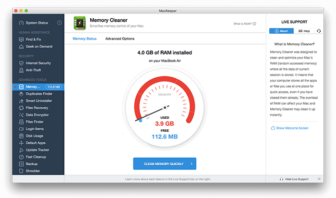Screen dimensions: 336x198
Task: Click Hide Live Support button
Action: pos(294,179)
